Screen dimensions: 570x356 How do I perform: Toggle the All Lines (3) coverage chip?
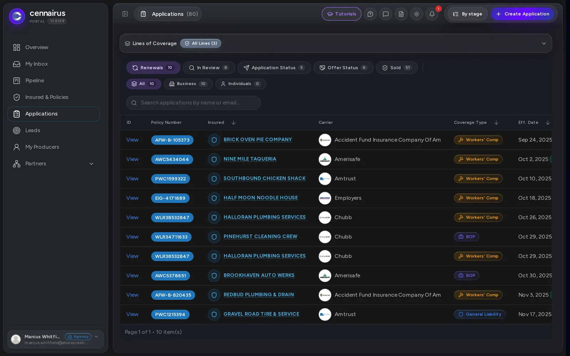click(201, 43)
